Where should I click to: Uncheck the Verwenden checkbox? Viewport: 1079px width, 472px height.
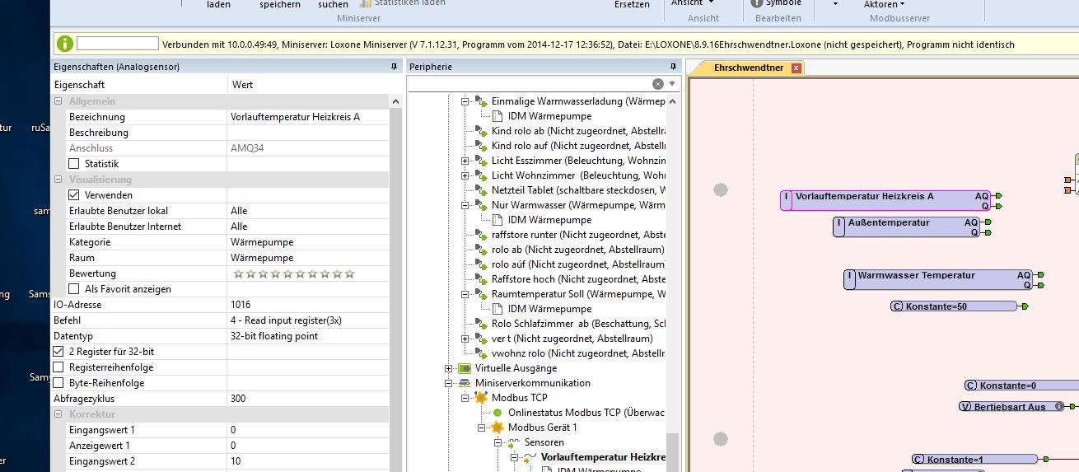point(74,195)
